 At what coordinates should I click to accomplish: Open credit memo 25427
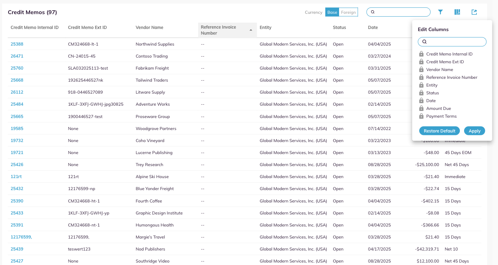click(x=17, y=261)
